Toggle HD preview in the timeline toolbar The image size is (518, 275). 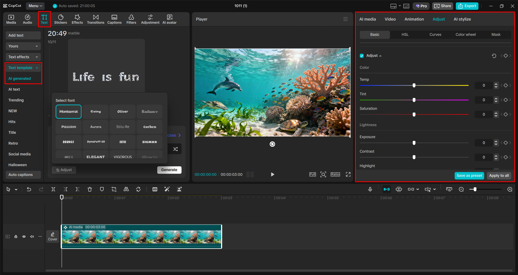point(155,189)
